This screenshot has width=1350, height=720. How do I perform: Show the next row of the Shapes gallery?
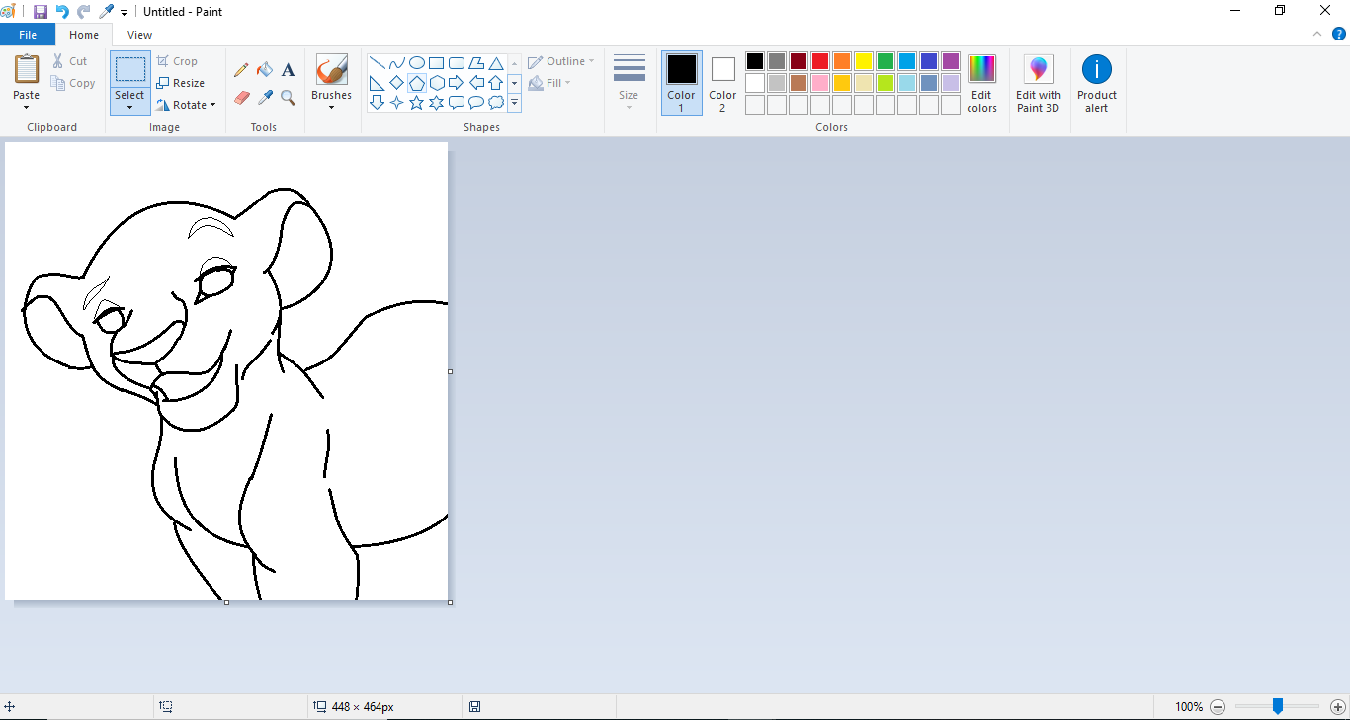(x=515, y=83)
